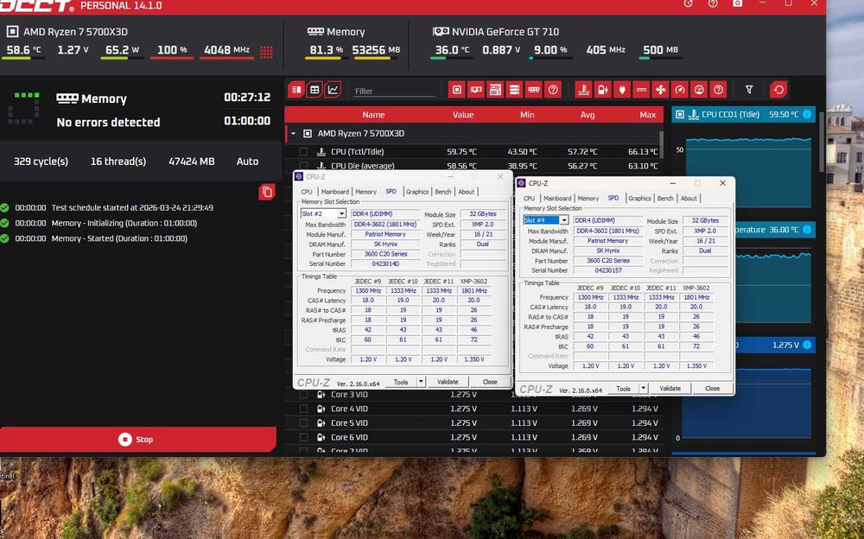
Task: Open the funnel filter options icon
Action: 749,89
